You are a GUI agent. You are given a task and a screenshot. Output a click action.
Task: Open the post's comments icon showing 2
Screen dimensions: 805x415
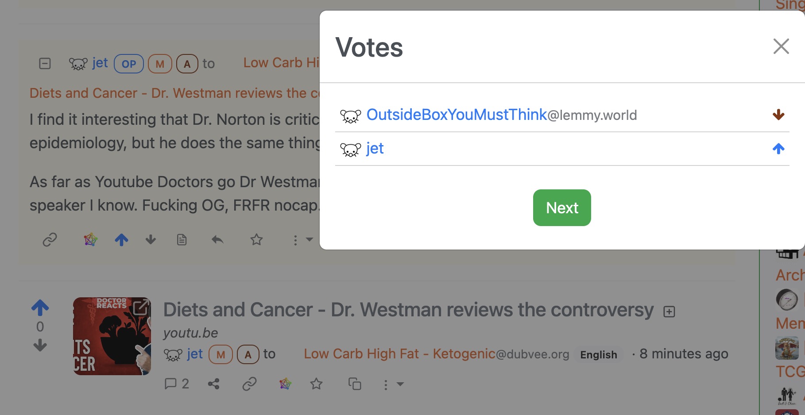177,384
